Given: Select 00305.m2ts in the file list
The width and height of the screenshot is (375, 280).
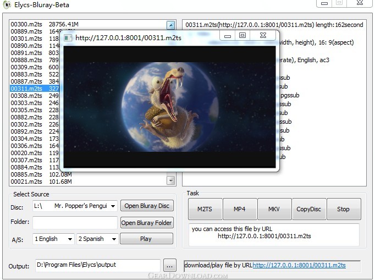Looking at the screenshot, I should (x=35, y=111).
